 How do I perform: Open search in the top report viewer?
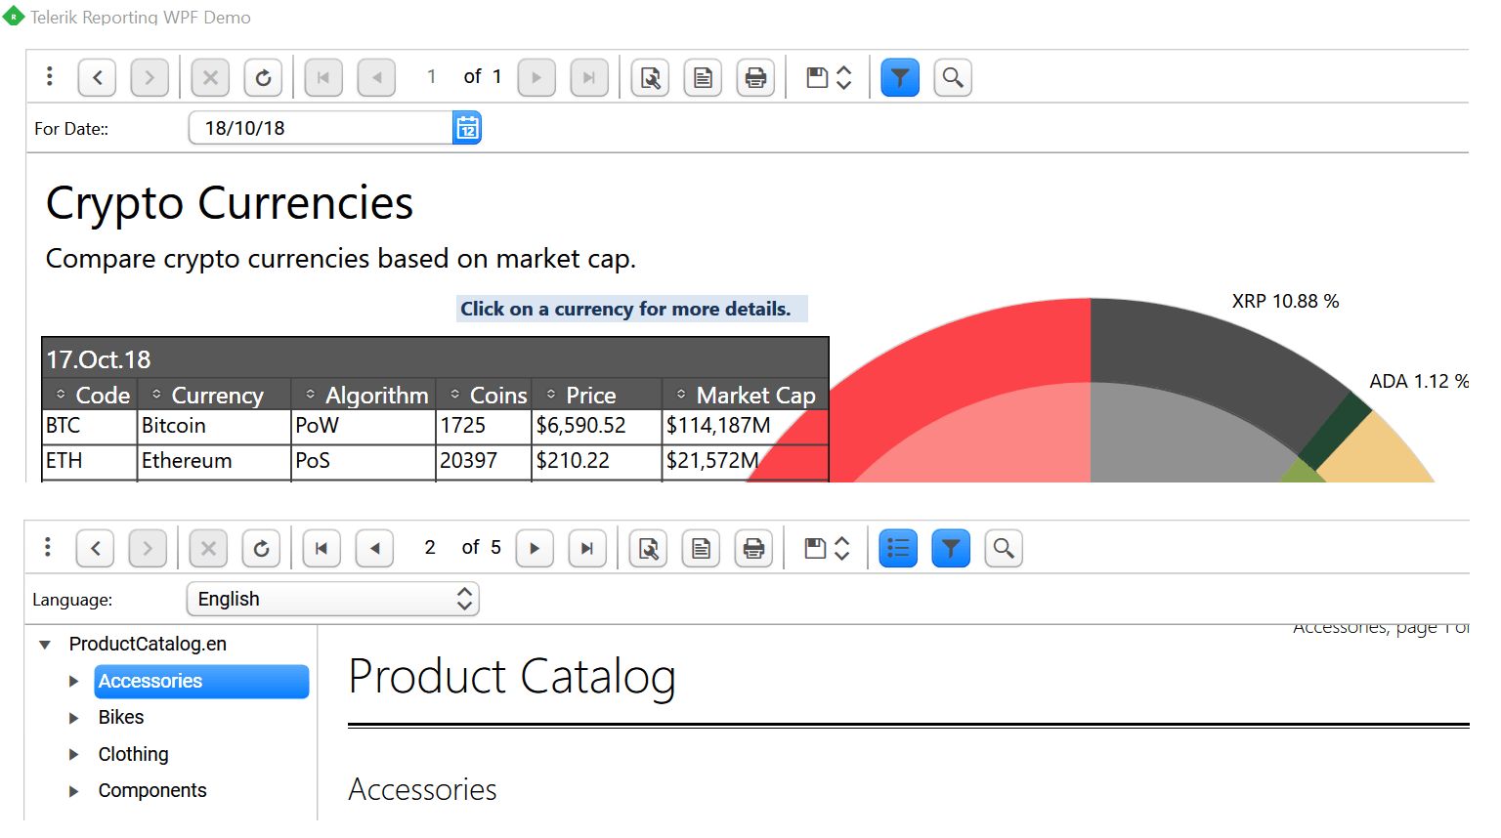click(953, 77)
